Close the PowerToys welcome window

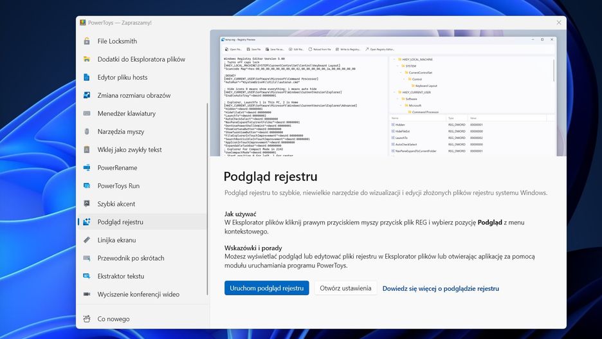[559, 23]
